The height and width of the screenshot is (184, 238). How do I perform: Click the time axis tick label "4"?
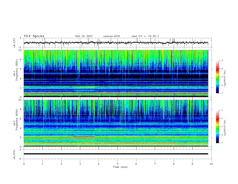[99, 164]
